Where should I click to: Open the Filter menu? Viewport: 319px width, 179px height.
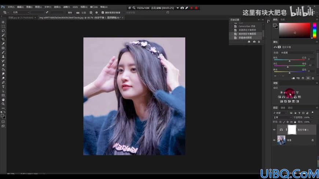coord(66,7)
